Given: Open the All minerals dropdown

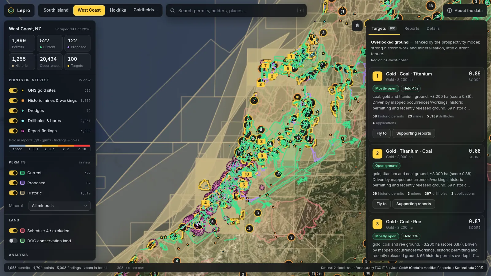Looking at the screenshot, I should (x=60, y=206).
